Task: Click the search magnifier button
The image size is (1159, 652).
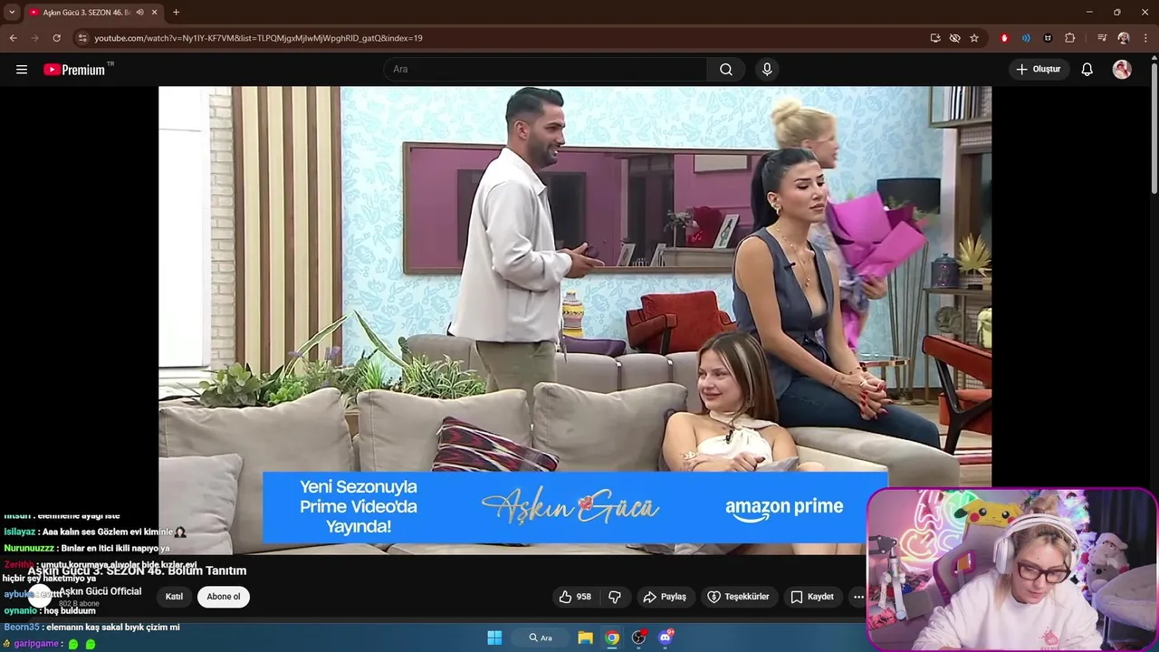Action: (726, 70)
